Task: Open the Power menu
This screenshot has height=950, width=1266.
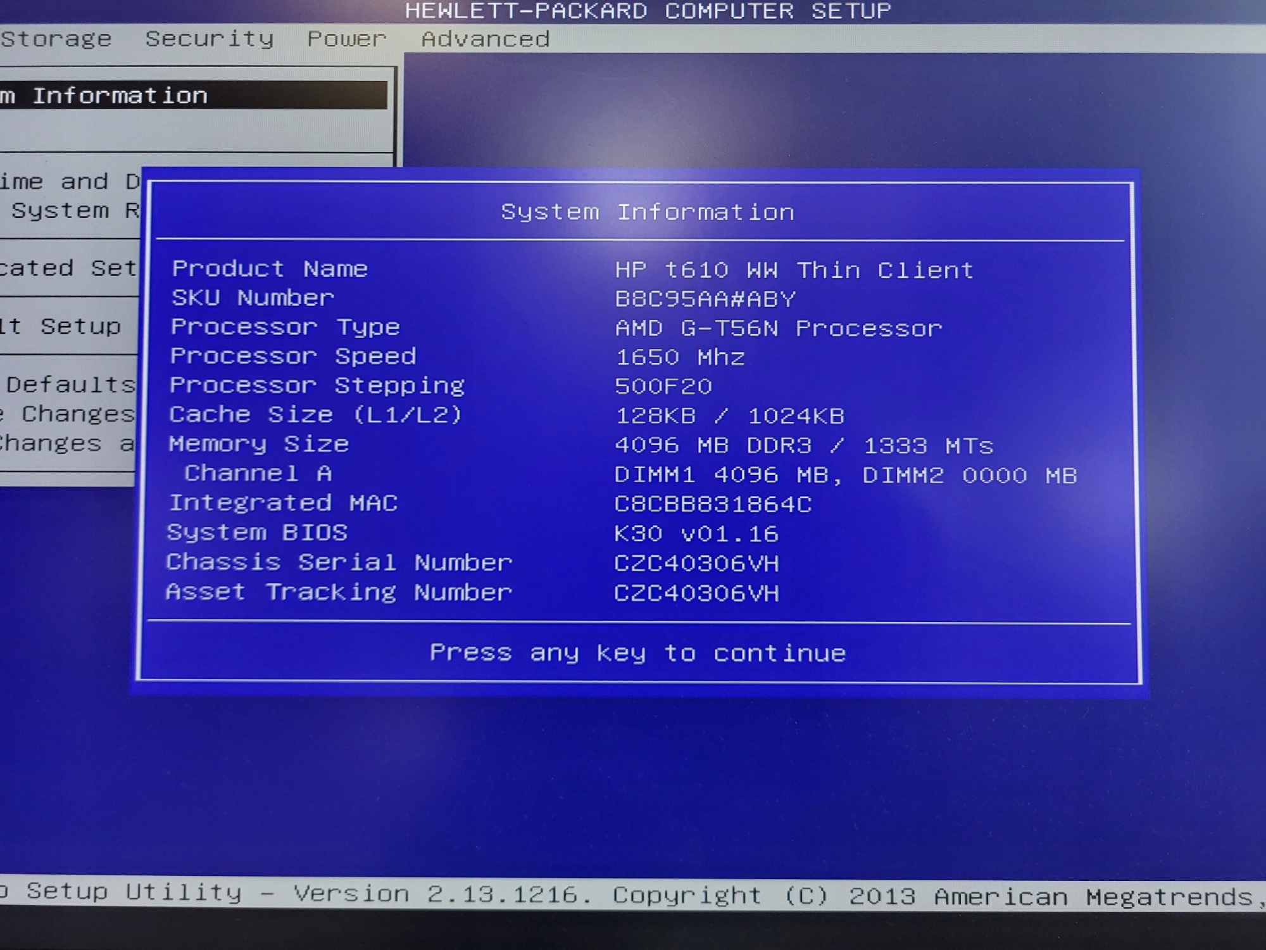Action: (x=346, y=39)
